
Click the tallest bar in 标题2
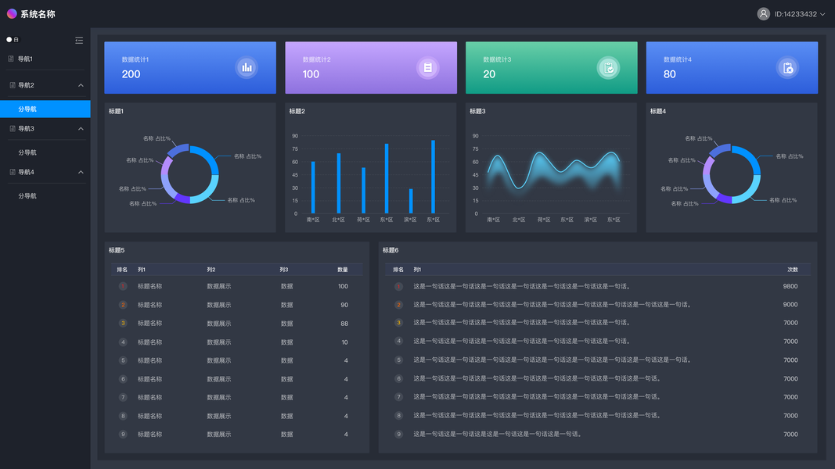click(x=433, y=177)
